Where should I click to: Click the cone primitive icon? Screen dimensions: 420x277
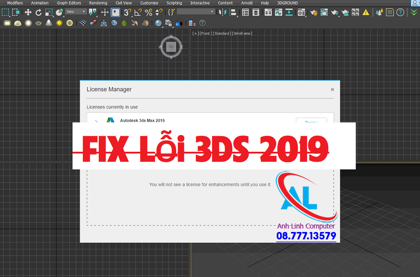pyautogui.click(x=49, y=23)
